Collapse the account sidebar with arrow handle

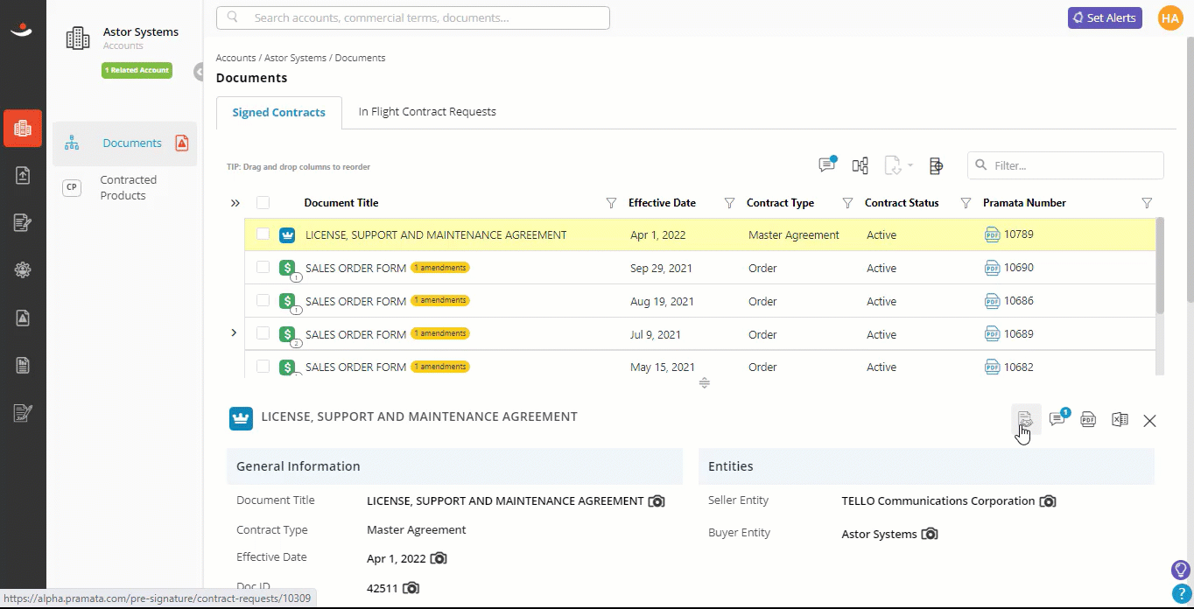tap(200, 72)
